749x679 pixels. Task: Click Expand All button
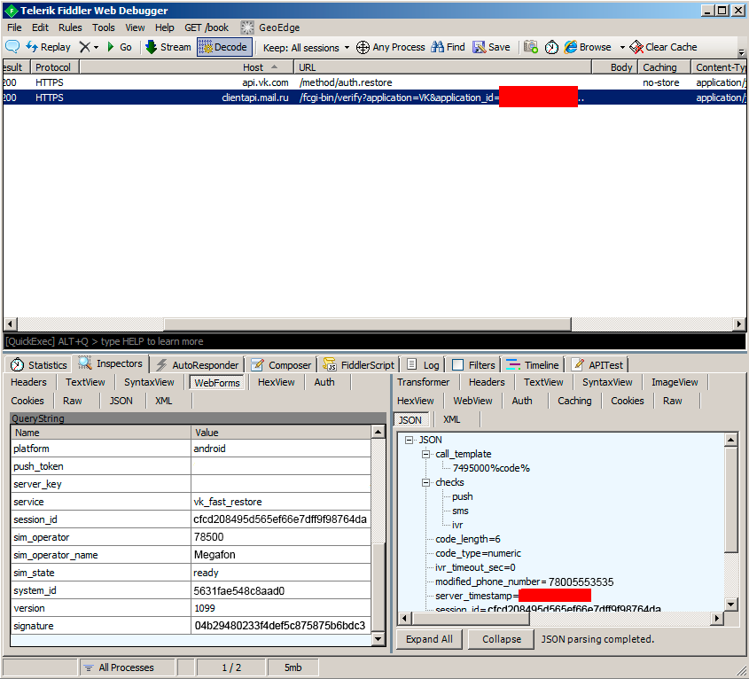(429, 639)
